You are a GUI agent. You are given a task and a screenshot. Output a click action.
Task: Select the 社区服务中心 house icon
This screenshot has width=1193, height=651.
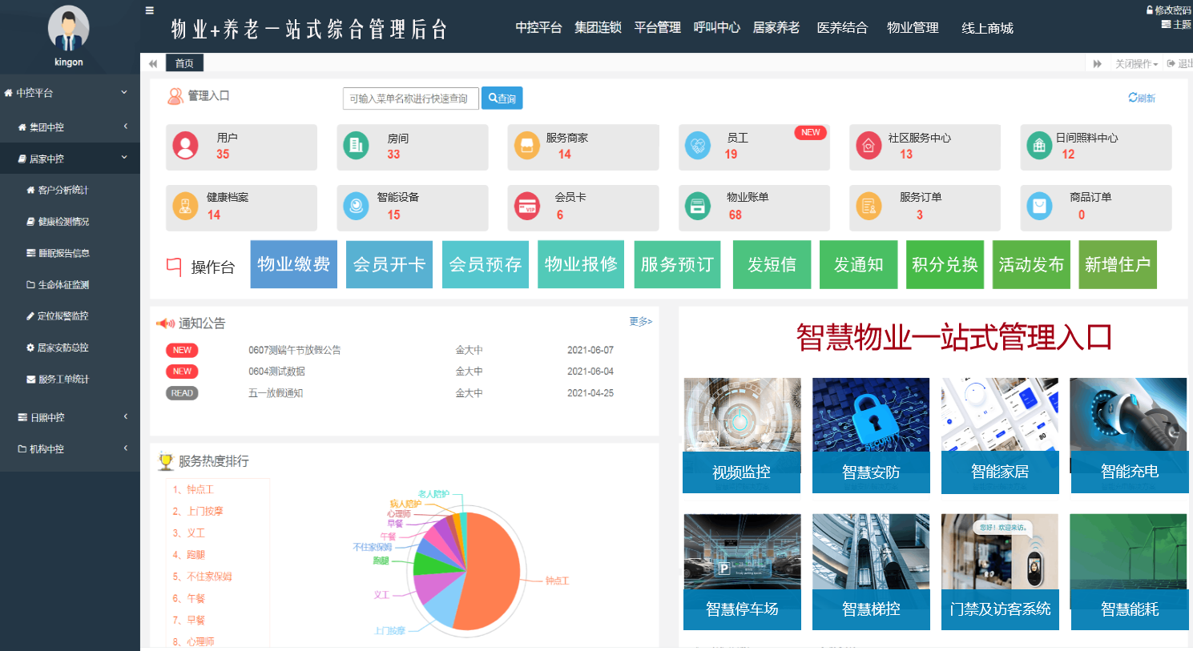[x=869, y=146]
